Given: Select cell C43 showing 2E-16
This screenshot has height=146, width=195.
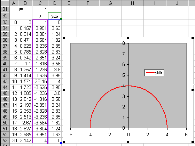Looking at the screenshot, I should pyautogui.click(x=40, y=81).
